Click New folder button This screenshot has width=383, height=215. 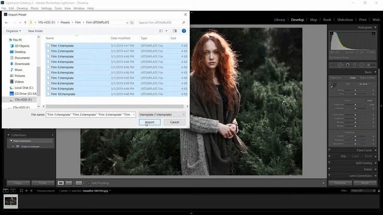pos(35,31)
